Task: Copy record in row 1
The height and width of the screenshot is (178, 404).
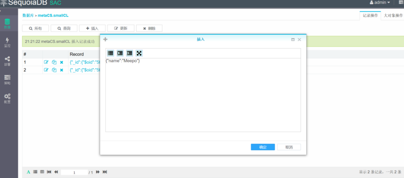Action: pos(54,62)
